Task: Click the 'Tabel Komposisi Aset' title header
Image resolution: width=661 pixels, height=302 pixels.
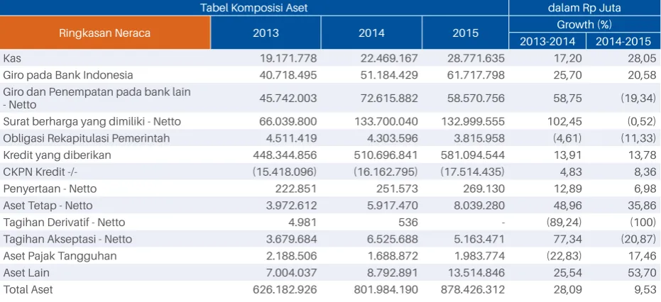Action: pyautogui.click(x=254, y=8)
